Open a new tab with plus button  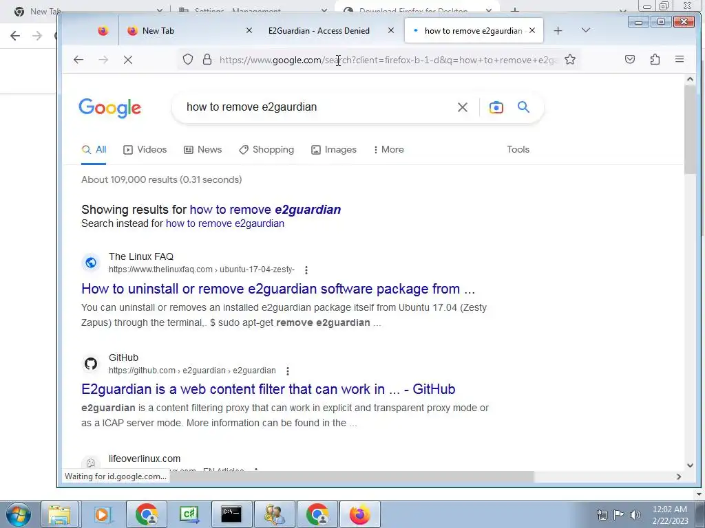558,30
